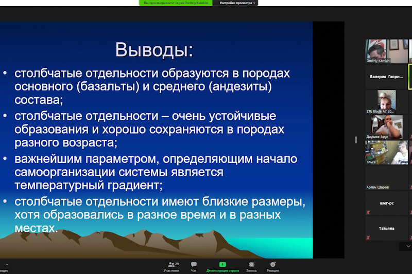Select Артём Шаров participant tile
Viewport: 412px width, 274px height.
tap(387, 178)
